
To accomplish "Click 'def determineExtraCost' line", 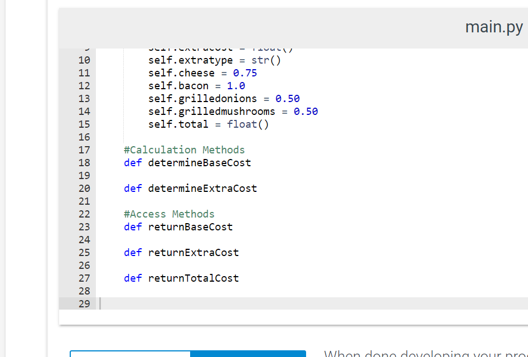I will point(190,189).
